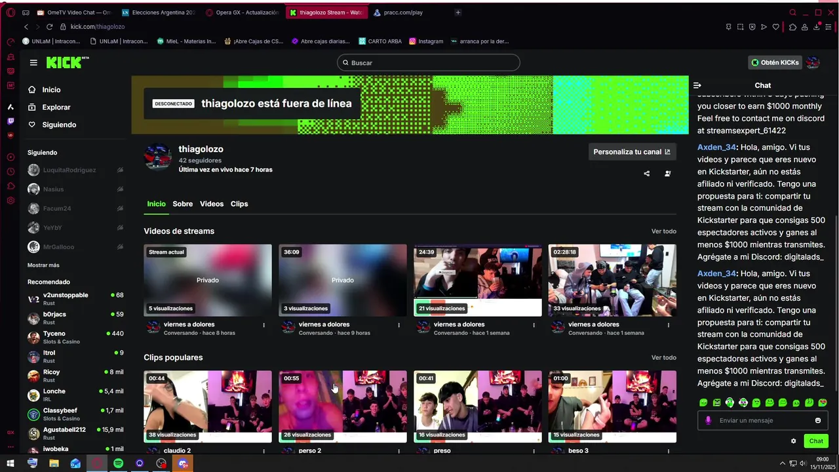The width and height of the screenshot is (839, 472).
Task: Open the Opera downloads icon
Action: [817, 27]
